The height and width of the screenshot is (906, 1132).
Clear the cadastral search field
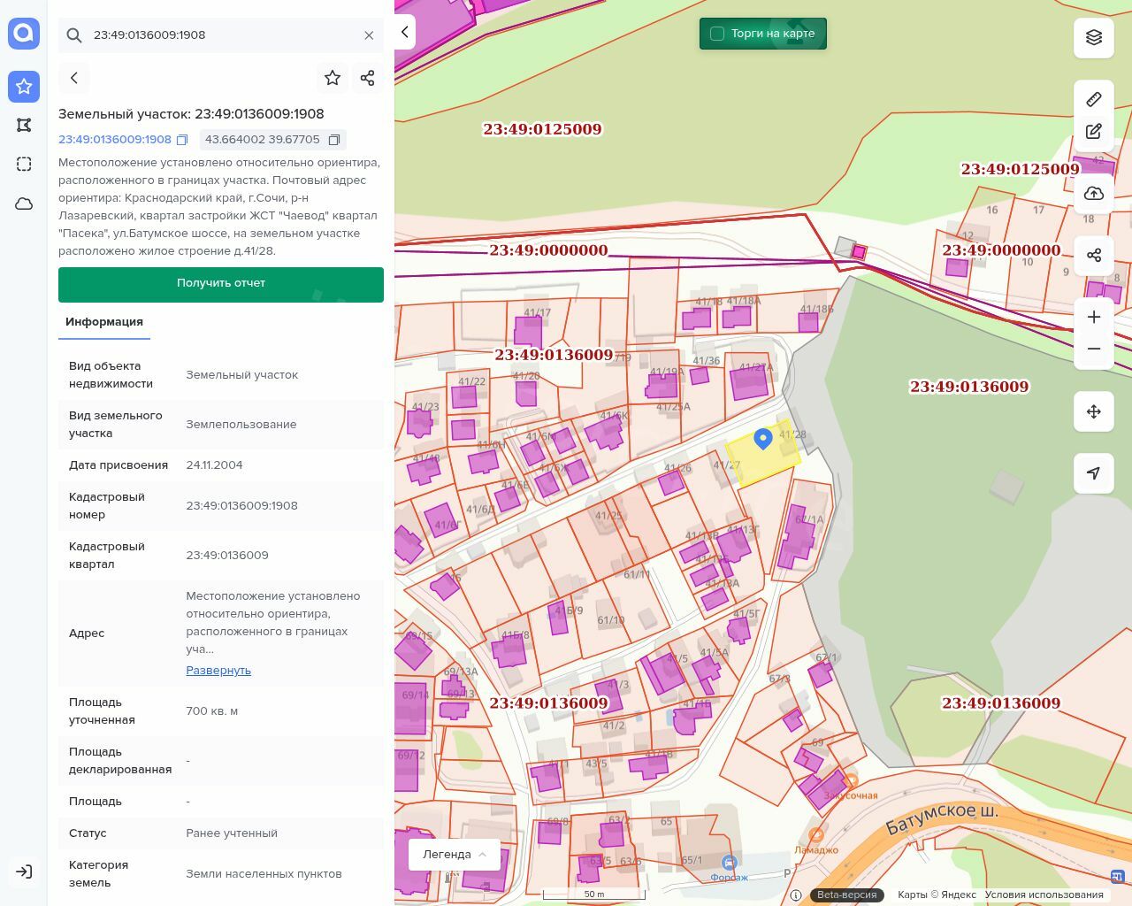[369, 35]
